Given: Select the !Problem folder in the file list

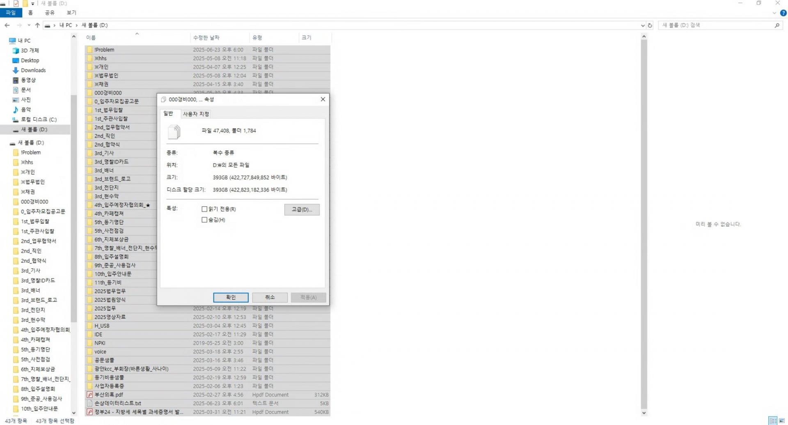Looking at the screenshot, I should [208, 50].
